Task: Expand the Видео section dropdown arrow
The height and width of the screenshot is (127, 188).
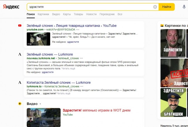Action: tap(40, 104)
